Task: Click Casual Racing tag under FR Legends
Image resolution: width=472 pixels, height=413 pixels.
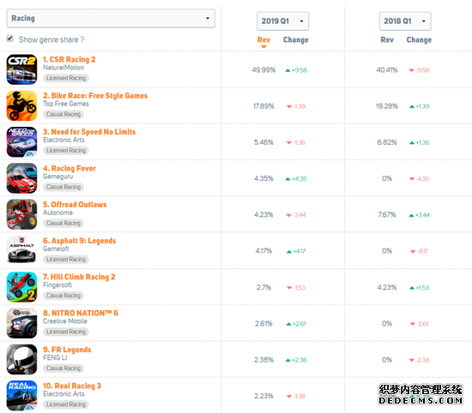Action: [64, 368]
